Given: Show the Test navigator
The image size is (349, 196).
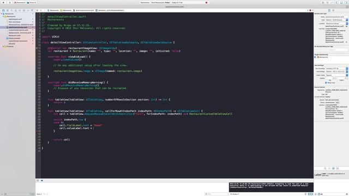Looking at the screenshot, I should coord(20,10).
